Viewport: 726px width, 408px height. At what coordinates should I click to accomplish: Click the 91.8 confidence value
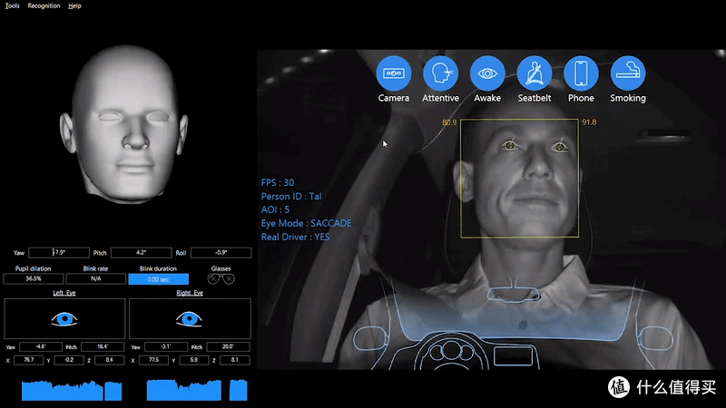(589, 122)
